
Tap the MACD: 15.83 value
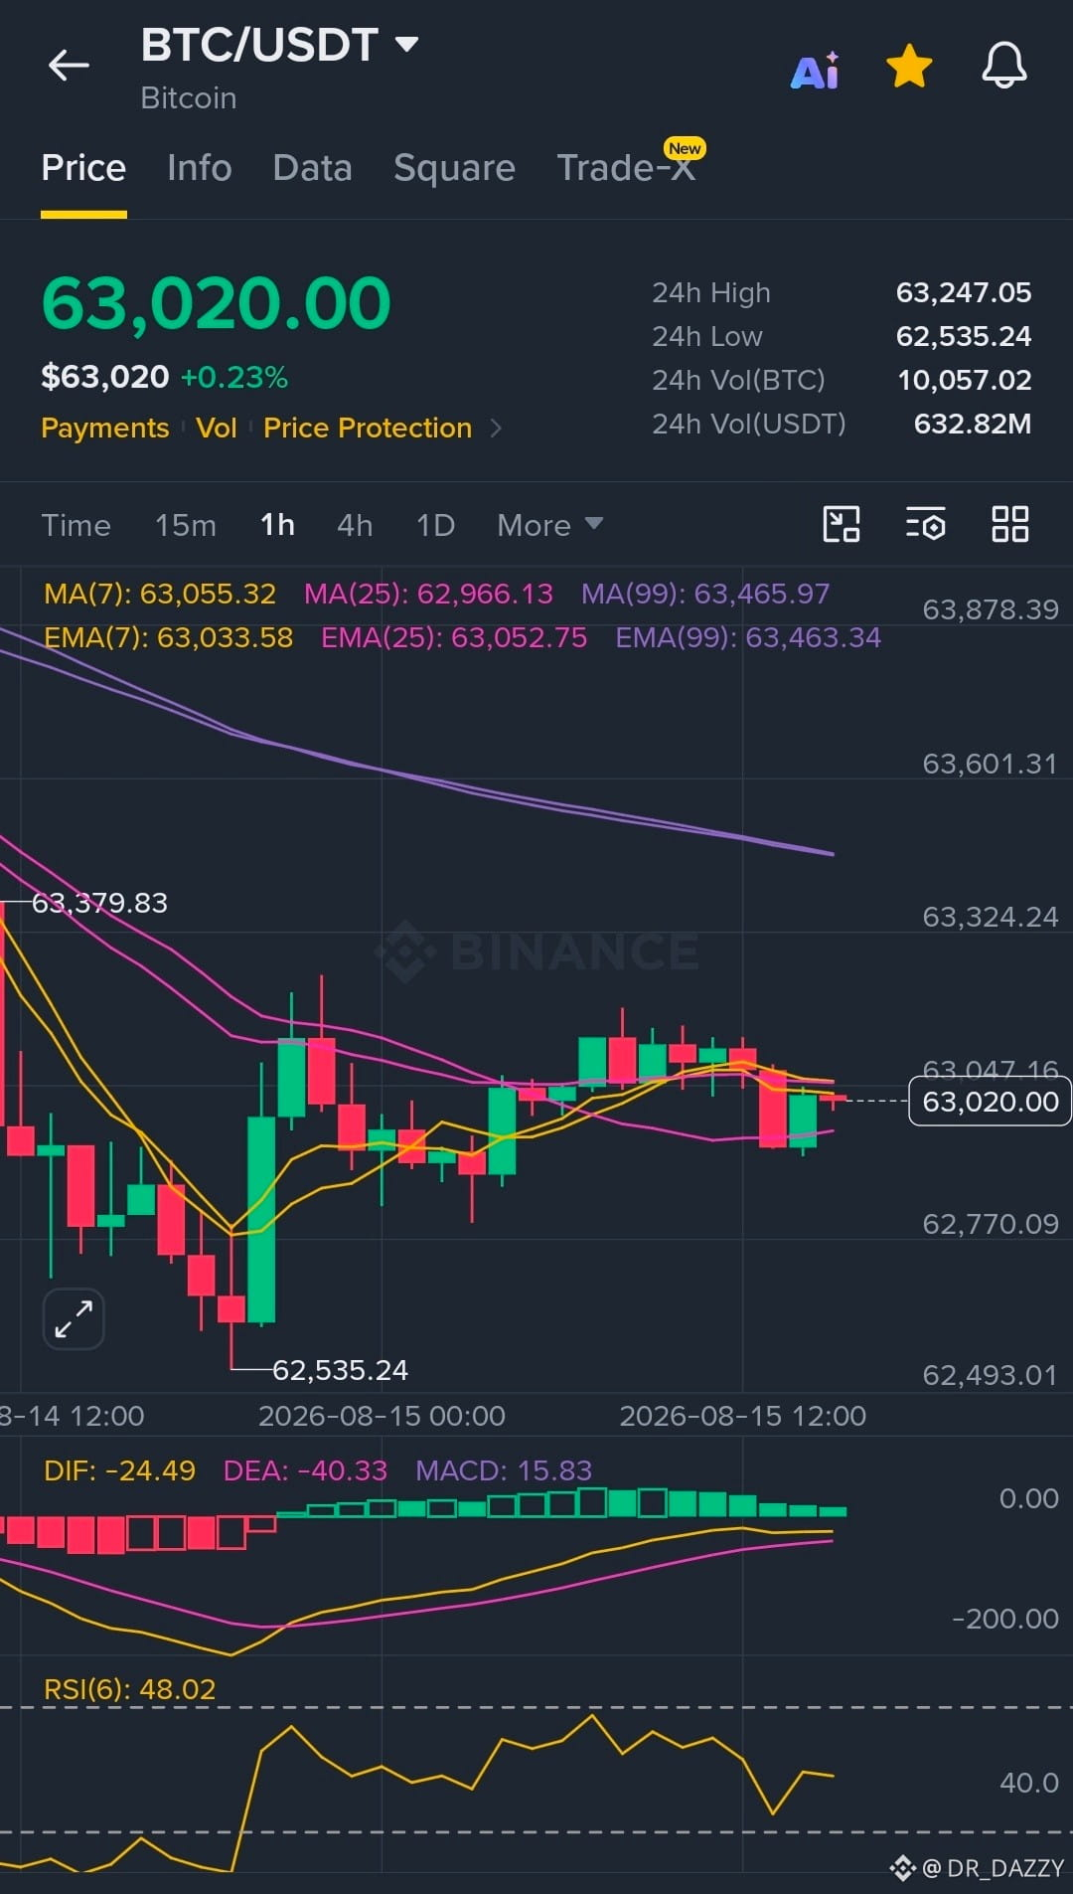[504, 1470]
